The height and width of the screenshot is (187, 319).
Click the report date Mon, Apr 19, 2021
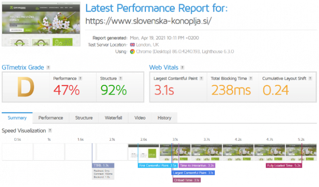click(164, 38)
